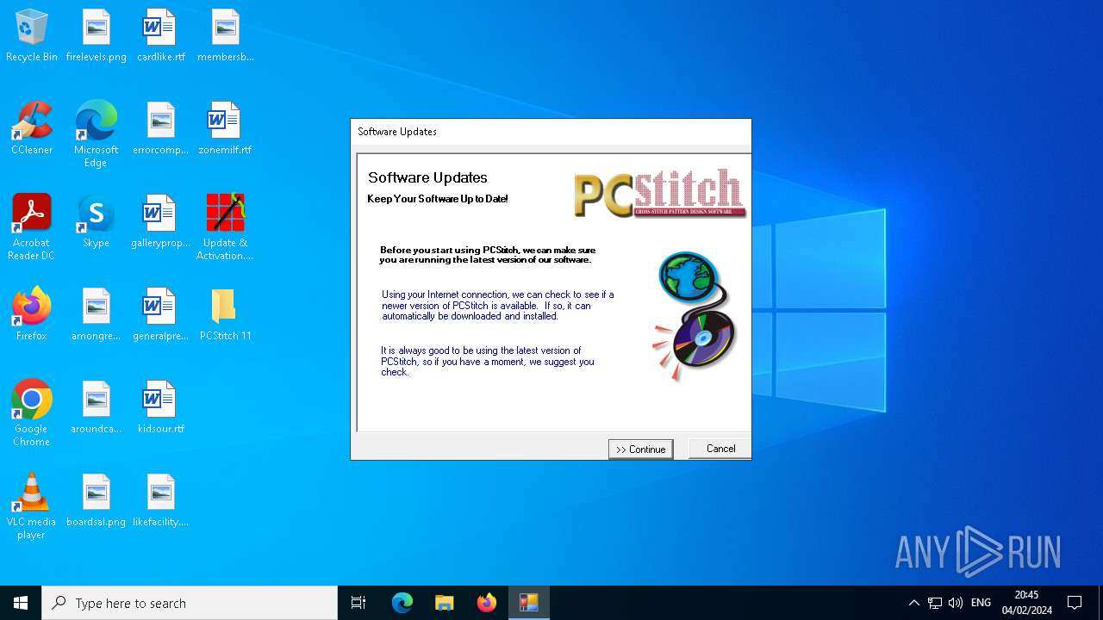Open the Recycle Bin desktop icon
The image size is (1103, 620).
pos(32,36)
